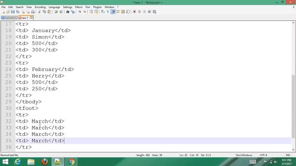Open the File menu

[3, 7]
